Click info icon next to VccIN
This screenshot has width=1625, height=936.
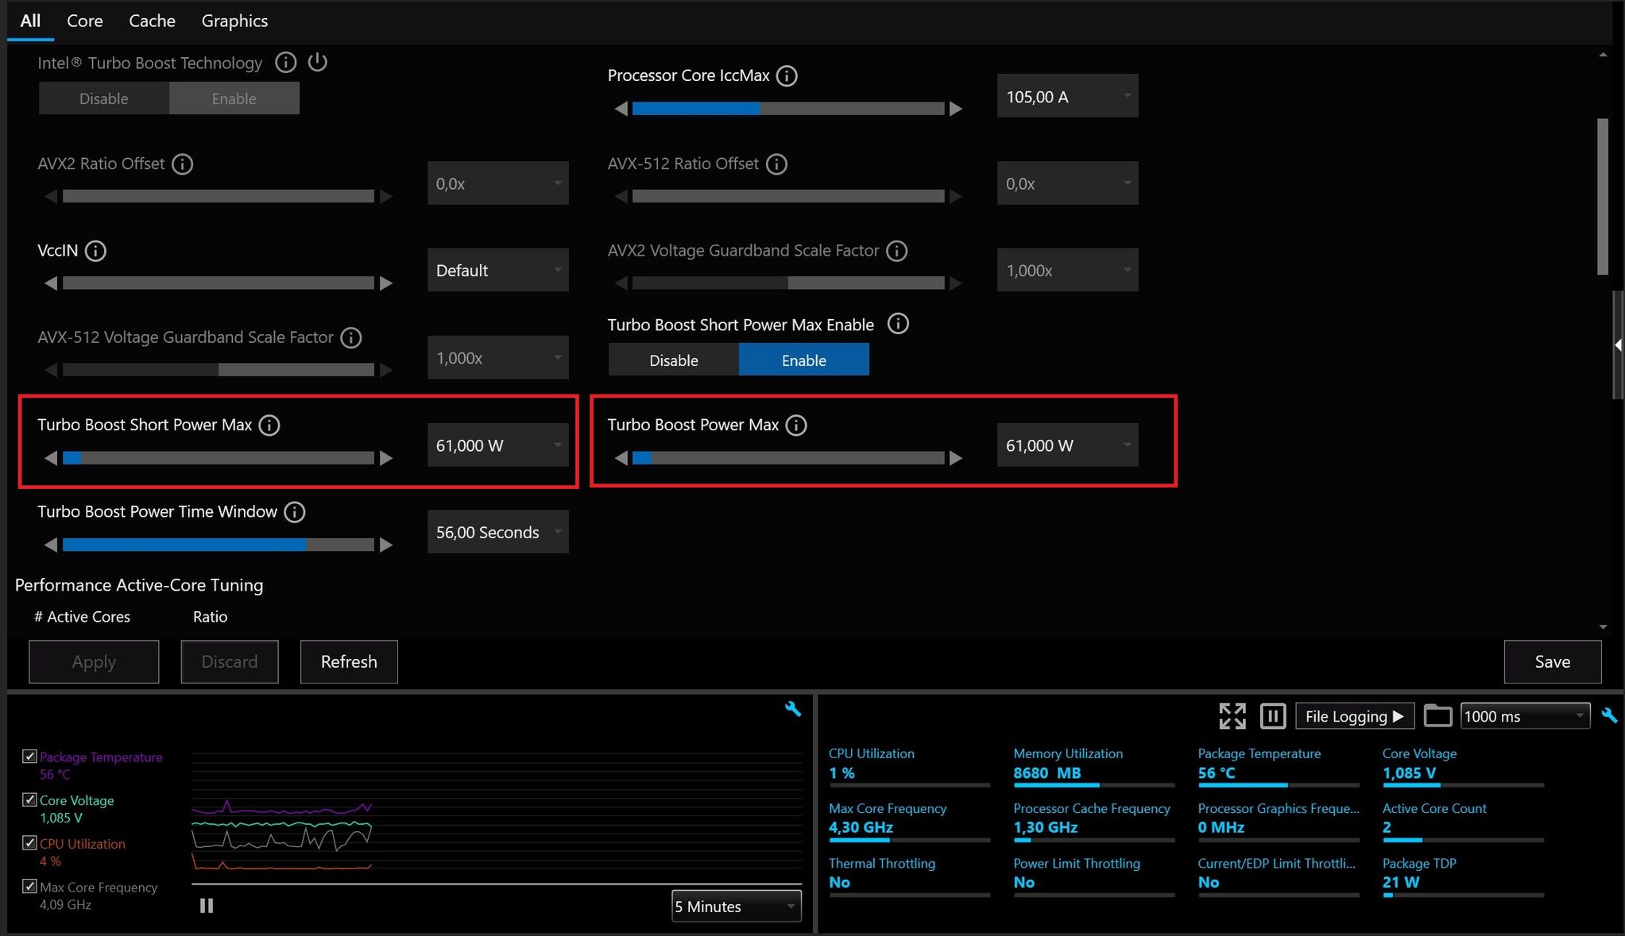[x=95, y=252]
